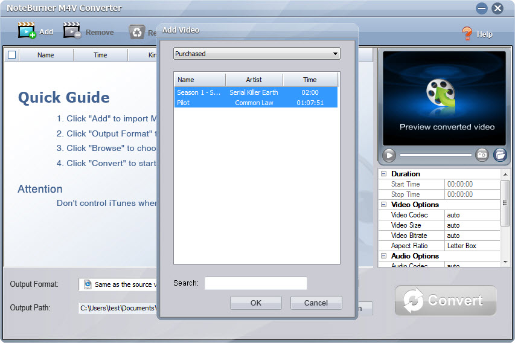The height and width of the screenshot is (343, 515).
Task: Sort dialog list by Time column header
Action: 310,80
